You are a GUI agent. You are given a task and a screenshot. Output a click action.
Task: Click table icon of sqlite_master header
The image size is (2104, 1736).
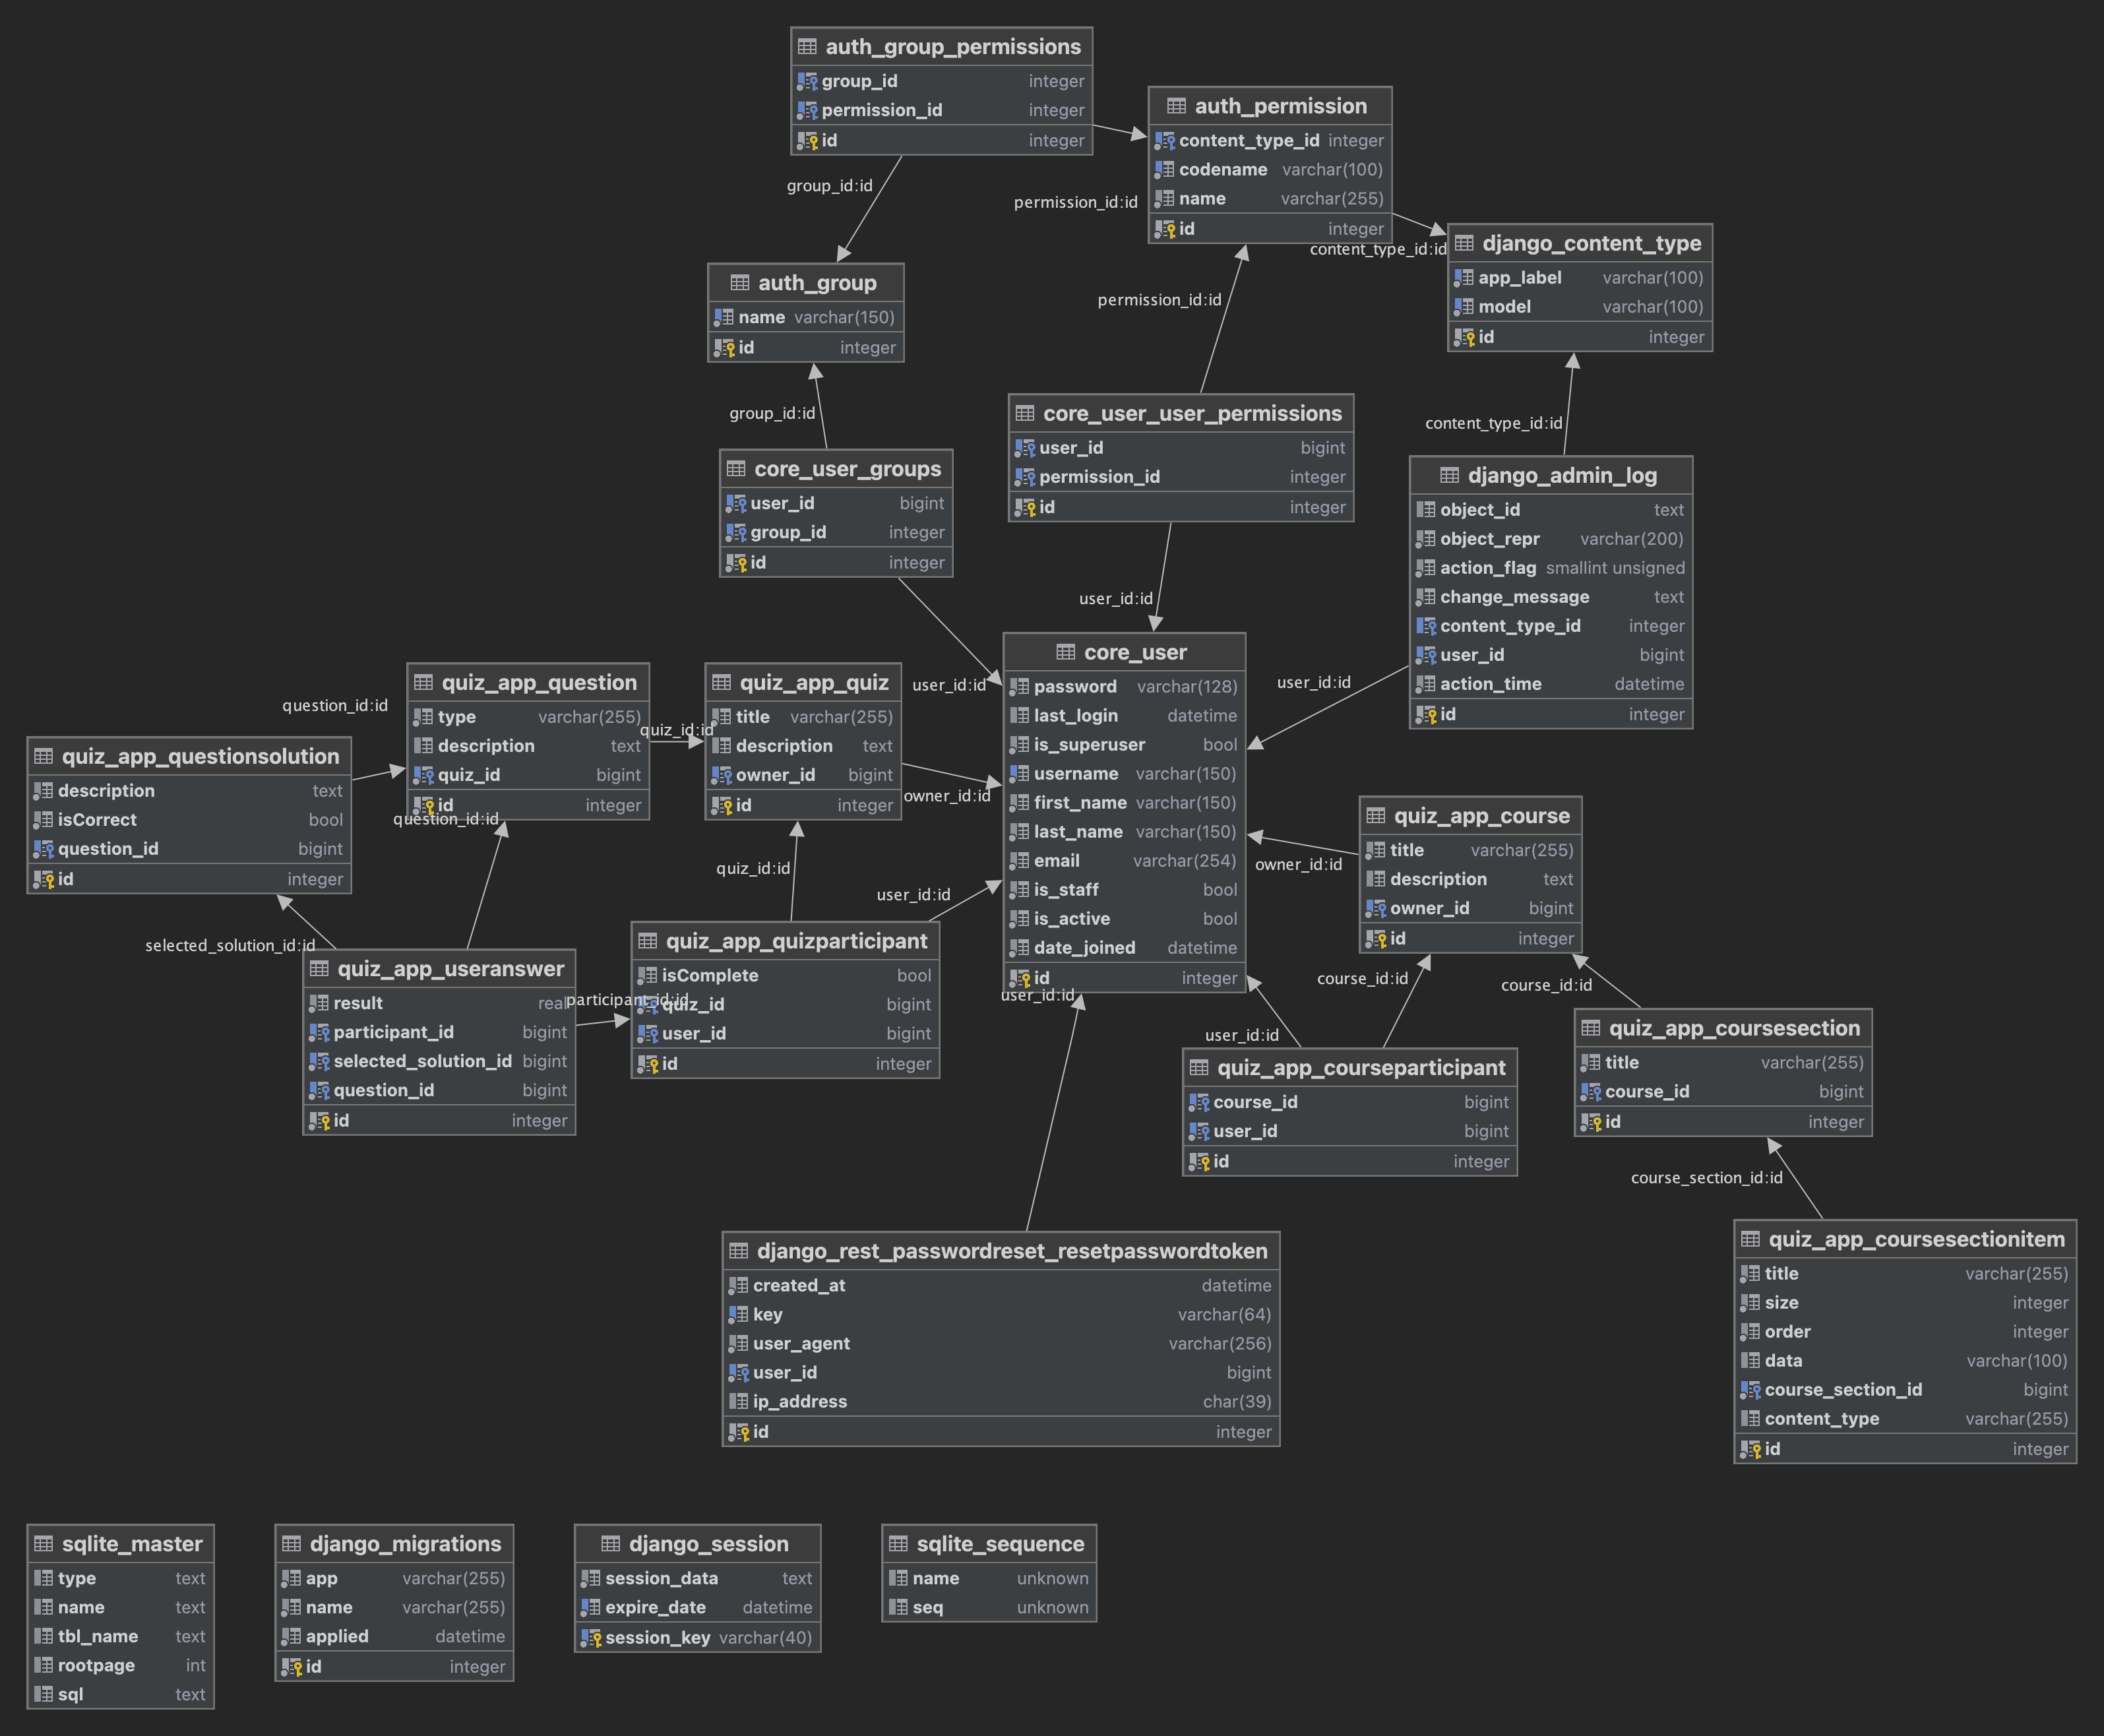pyautogui.click(x=43, y=1544)
